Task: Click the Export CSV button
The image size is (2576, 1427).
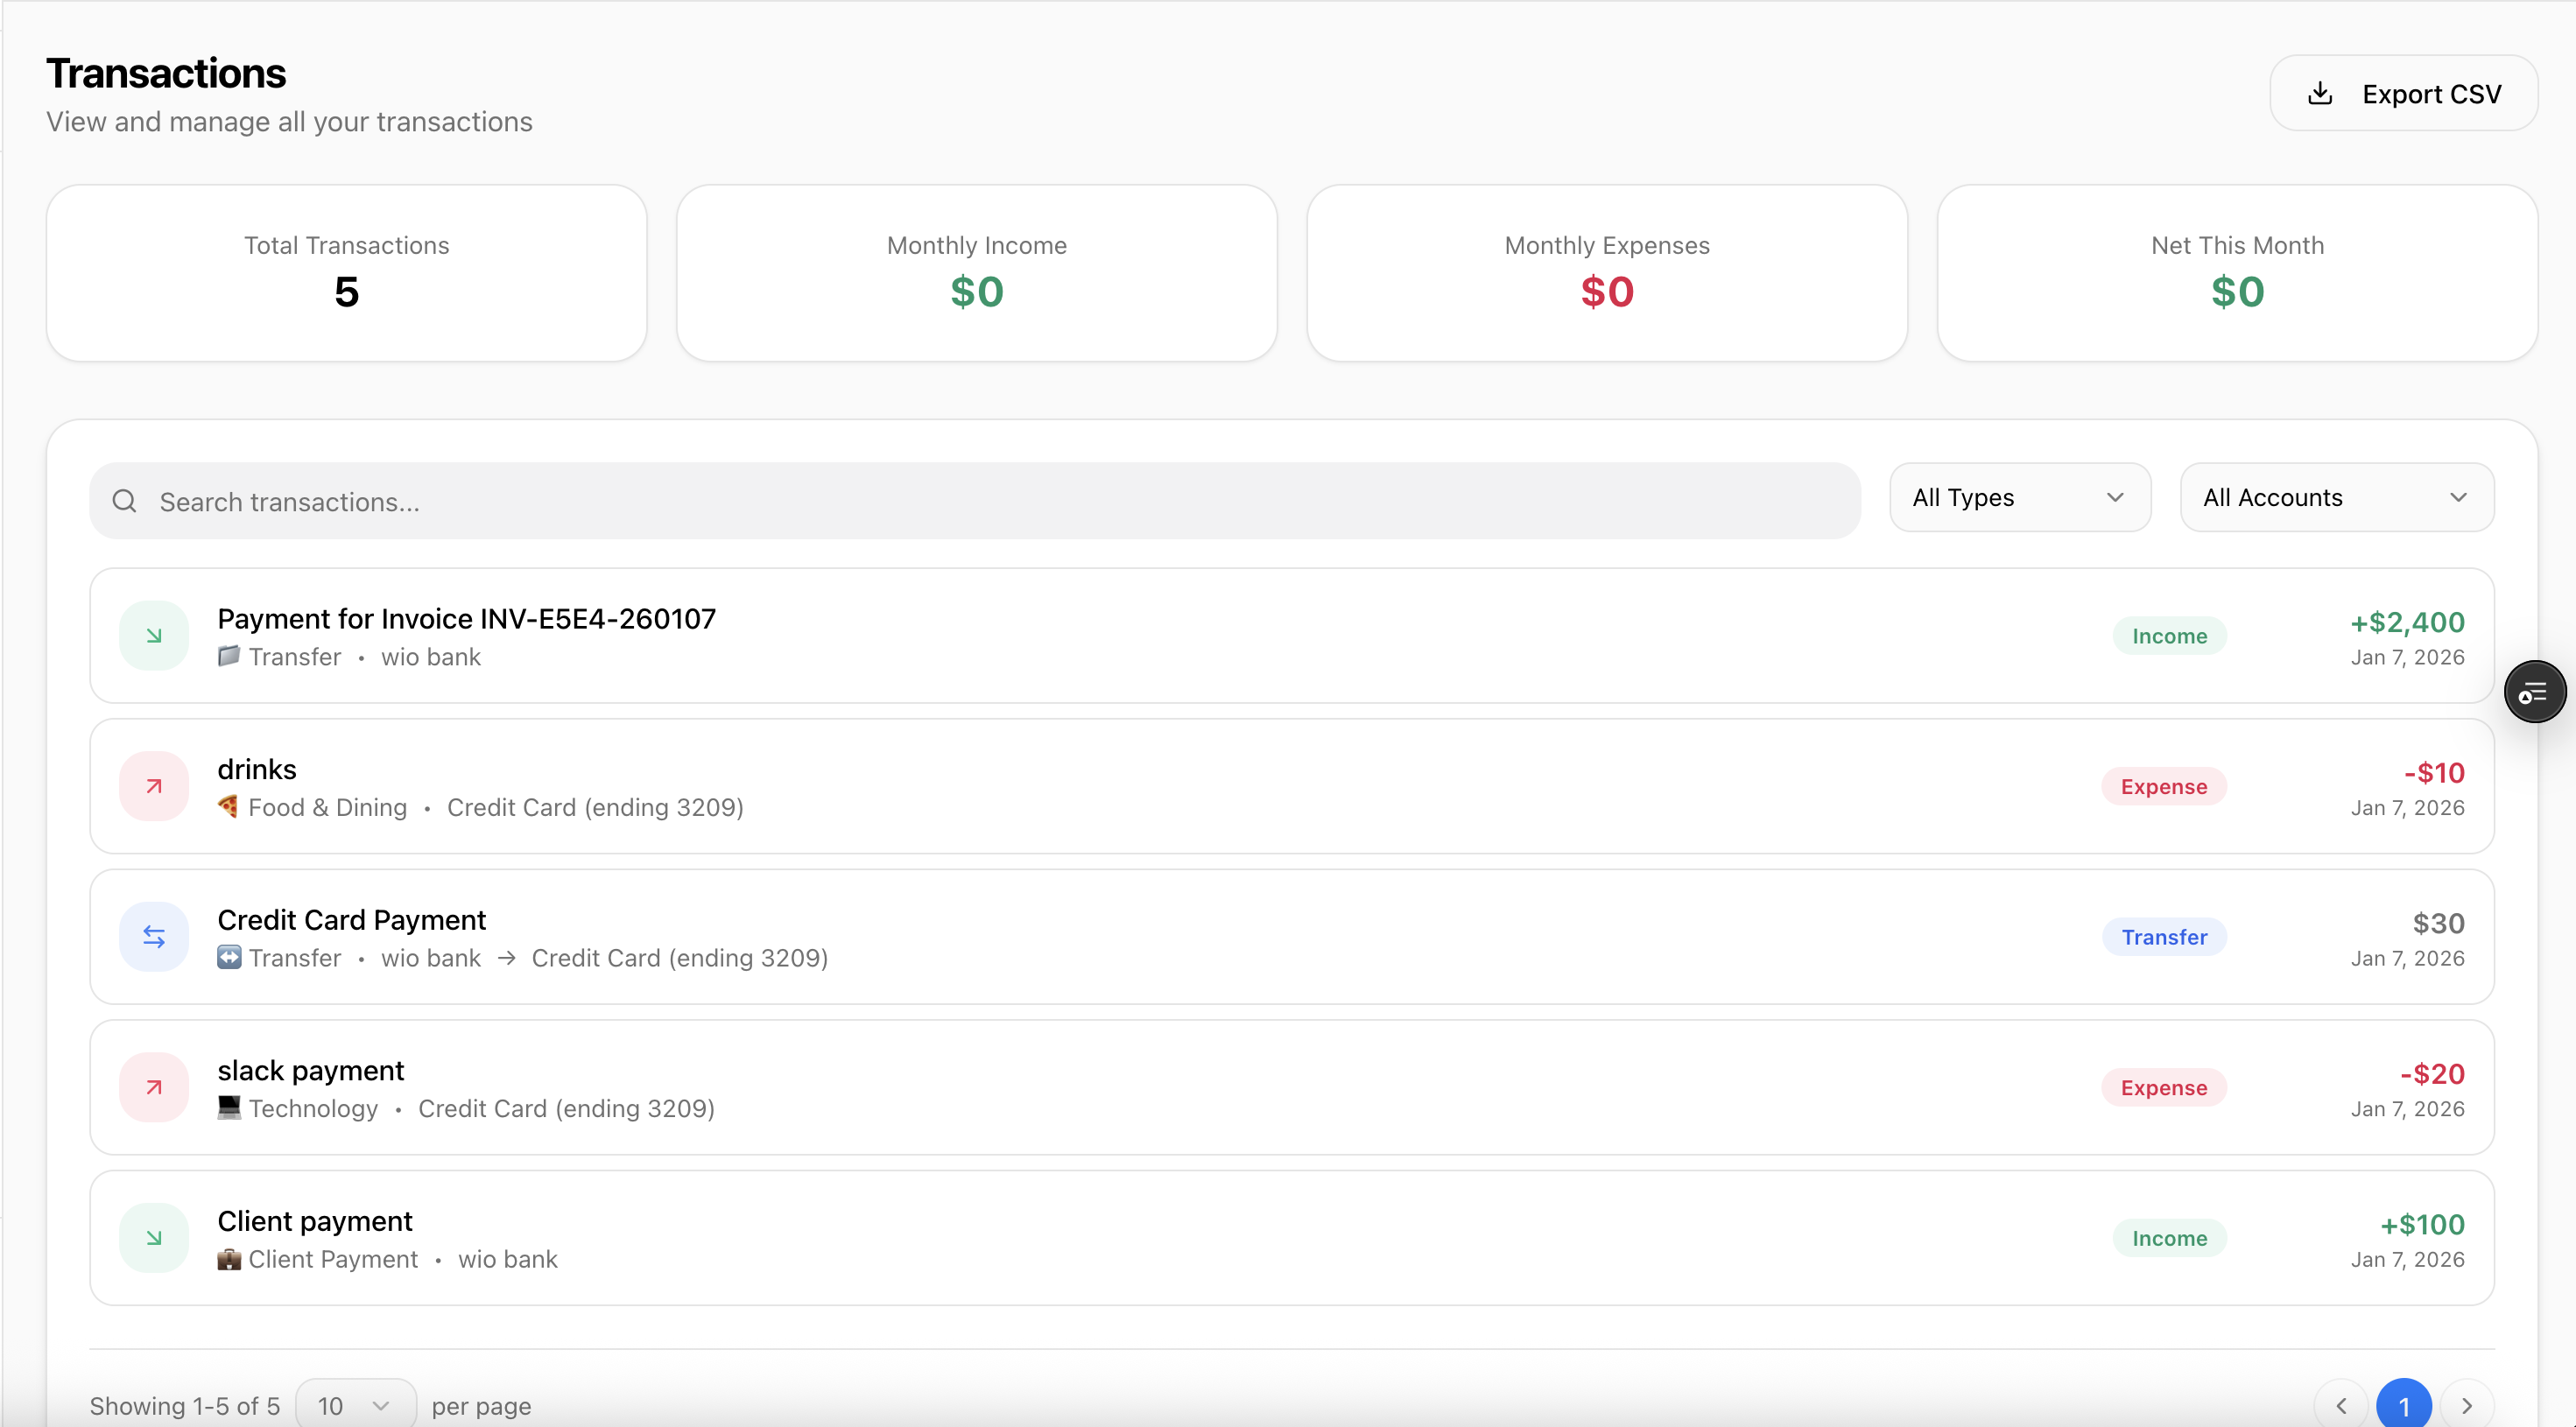Action: coord(2403,93)
